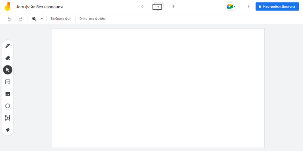
Task: Click Выбрать фон to set background
Action: pos(61,19)
